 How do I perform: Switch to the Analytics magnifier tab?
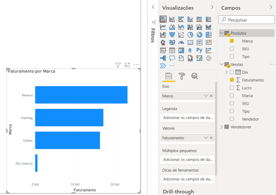[195, 76]
